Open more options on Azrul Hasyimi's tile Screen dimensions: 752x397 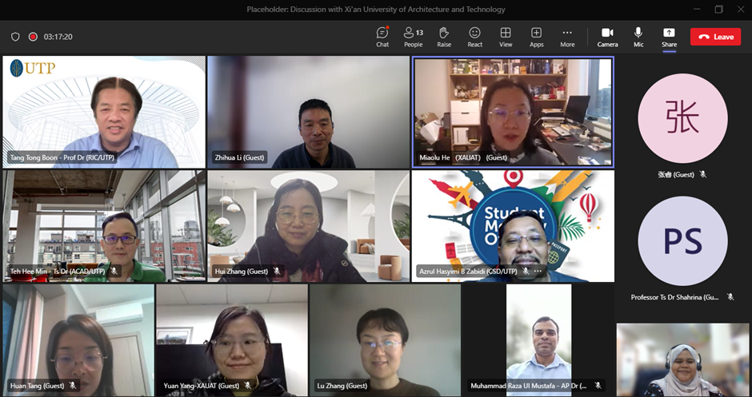click(x=538, y=272)
